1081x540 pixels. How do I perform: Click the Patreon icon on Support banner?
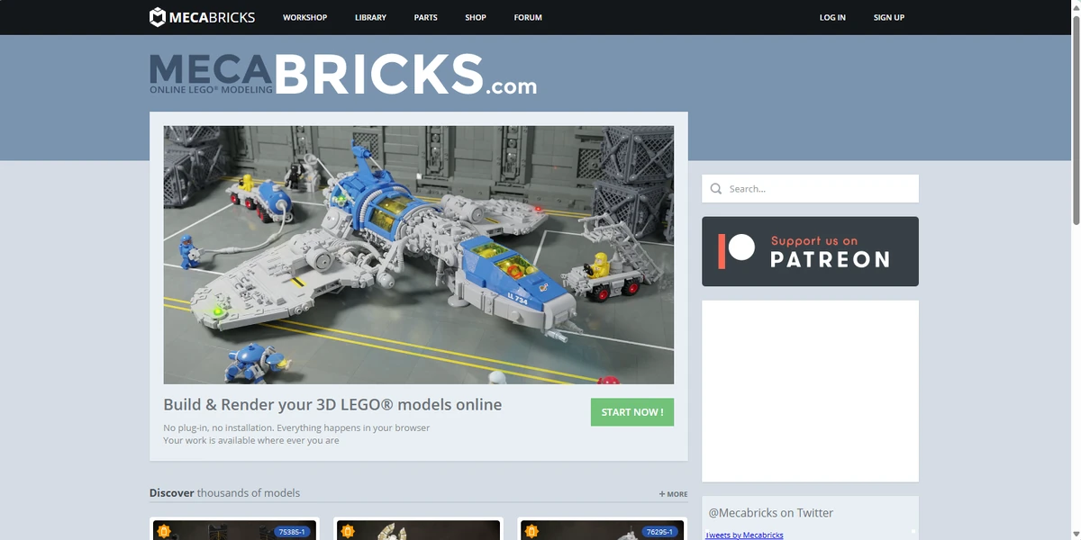(737, 251)
